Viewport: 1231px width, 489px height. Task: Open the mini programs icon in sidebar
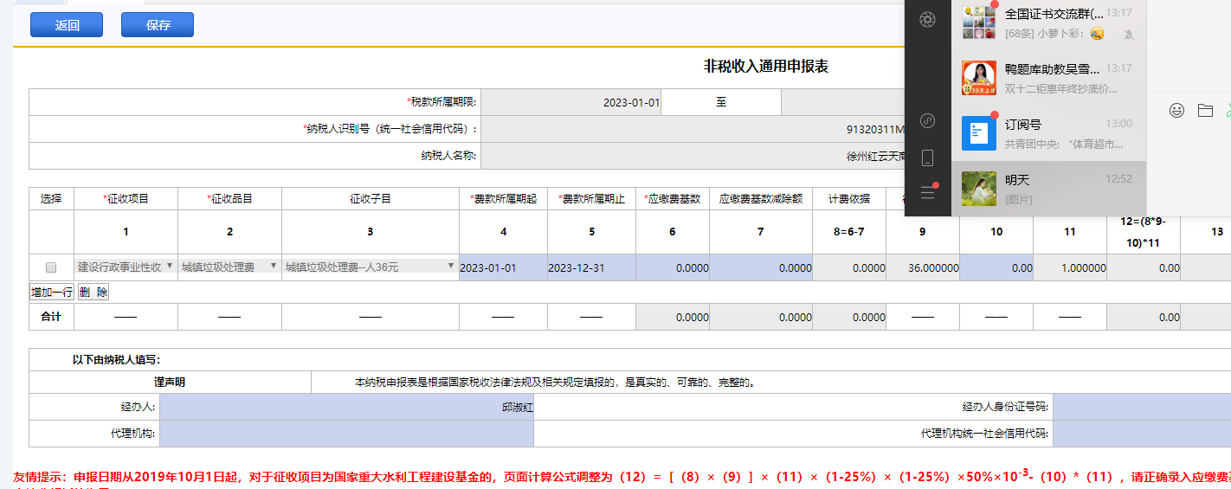pos(927,120)
